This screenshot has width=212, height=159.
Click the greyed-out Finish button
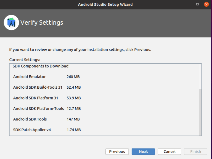pyautogui.click(x=195, y=152)
